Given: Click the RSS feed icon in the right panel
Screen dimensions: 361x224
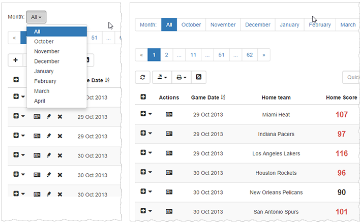Looking at the screenshot, I should pos(198,77).
